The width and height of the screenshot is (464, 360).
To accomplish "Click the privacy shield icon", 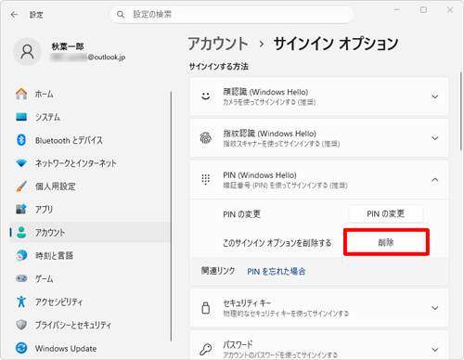I will click(21, 325).
